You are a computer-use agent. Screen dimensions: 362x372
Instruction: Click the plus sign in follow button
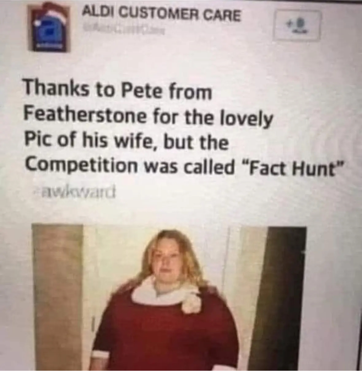tap(288, 23)
